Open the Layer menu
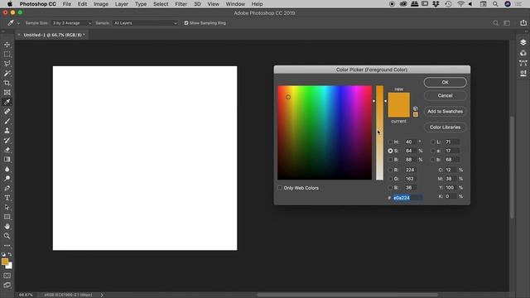The height and width of the screenshot is (298, 530). tap(122, 4)
